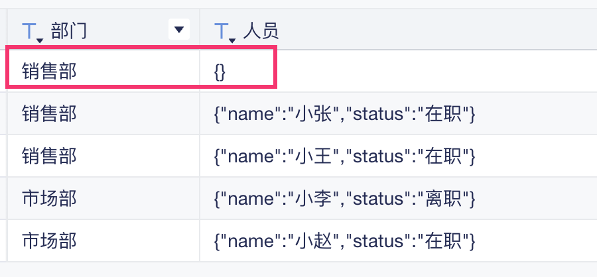597x277 pixels.
Task: Click the narrow left gutter of 小李's row
Action: [3, 198]
